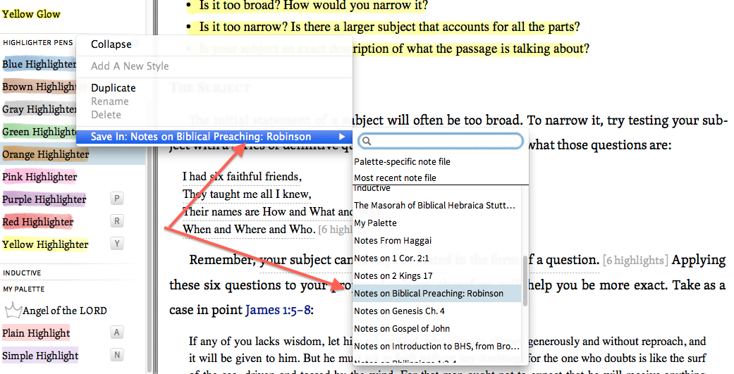The height and width of the screenshot is (374, 734).
Task: Select the Simple Highlight style
Action: 40,355
